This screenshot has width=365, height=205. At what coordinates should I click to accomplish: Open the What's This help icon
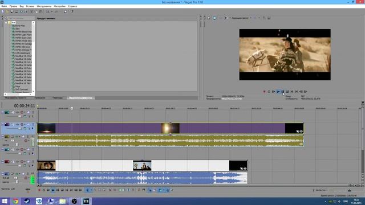coord(72,11)
